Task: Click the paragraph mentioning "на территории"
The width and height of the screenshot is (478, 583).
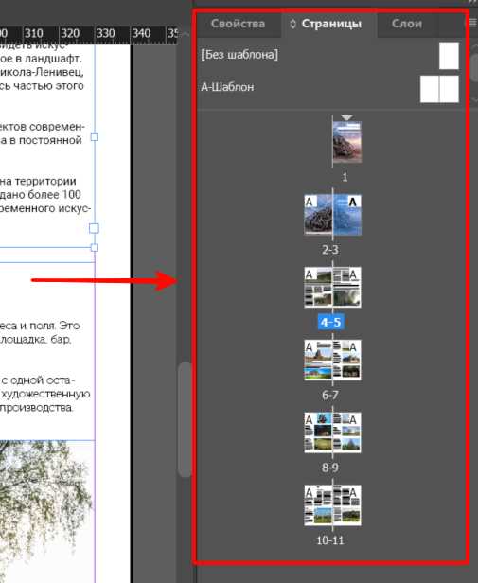Action: pyautogui.click(x=44, y=194)
